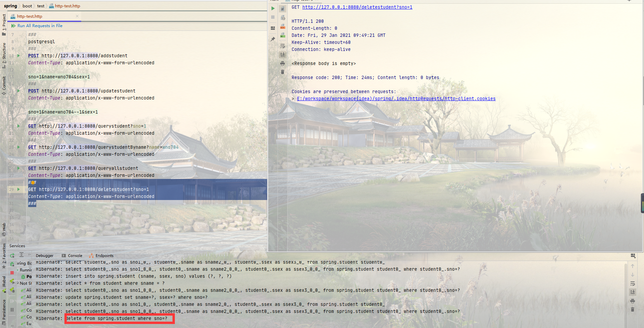This screenshot has width=644, height=328.
Task: Print the HTTP response output in Run panel
Action: point(283,63)
